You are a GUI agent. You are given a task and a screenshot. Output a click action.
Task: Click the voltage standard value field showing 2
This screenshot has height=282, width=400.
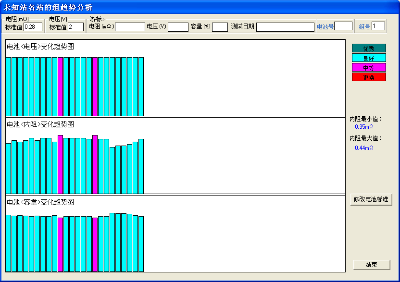click(x=76, y=27)
